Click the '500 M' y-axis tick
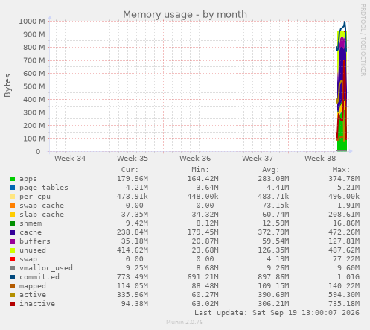 point(34,86)
